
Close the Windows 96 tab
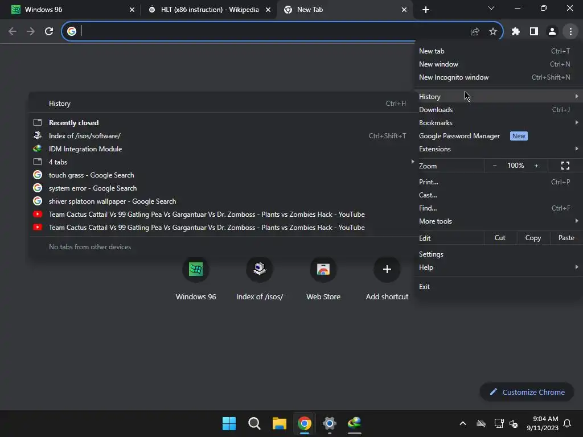[x=132, y=10]
